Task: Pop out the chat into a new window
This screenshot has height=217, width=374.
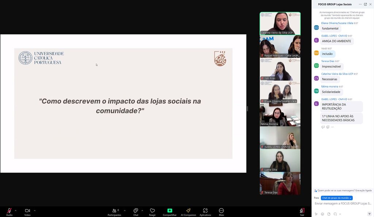Action: [365, 4]
